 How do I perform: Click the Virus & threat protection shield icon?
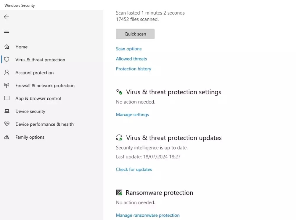[7, 60]
